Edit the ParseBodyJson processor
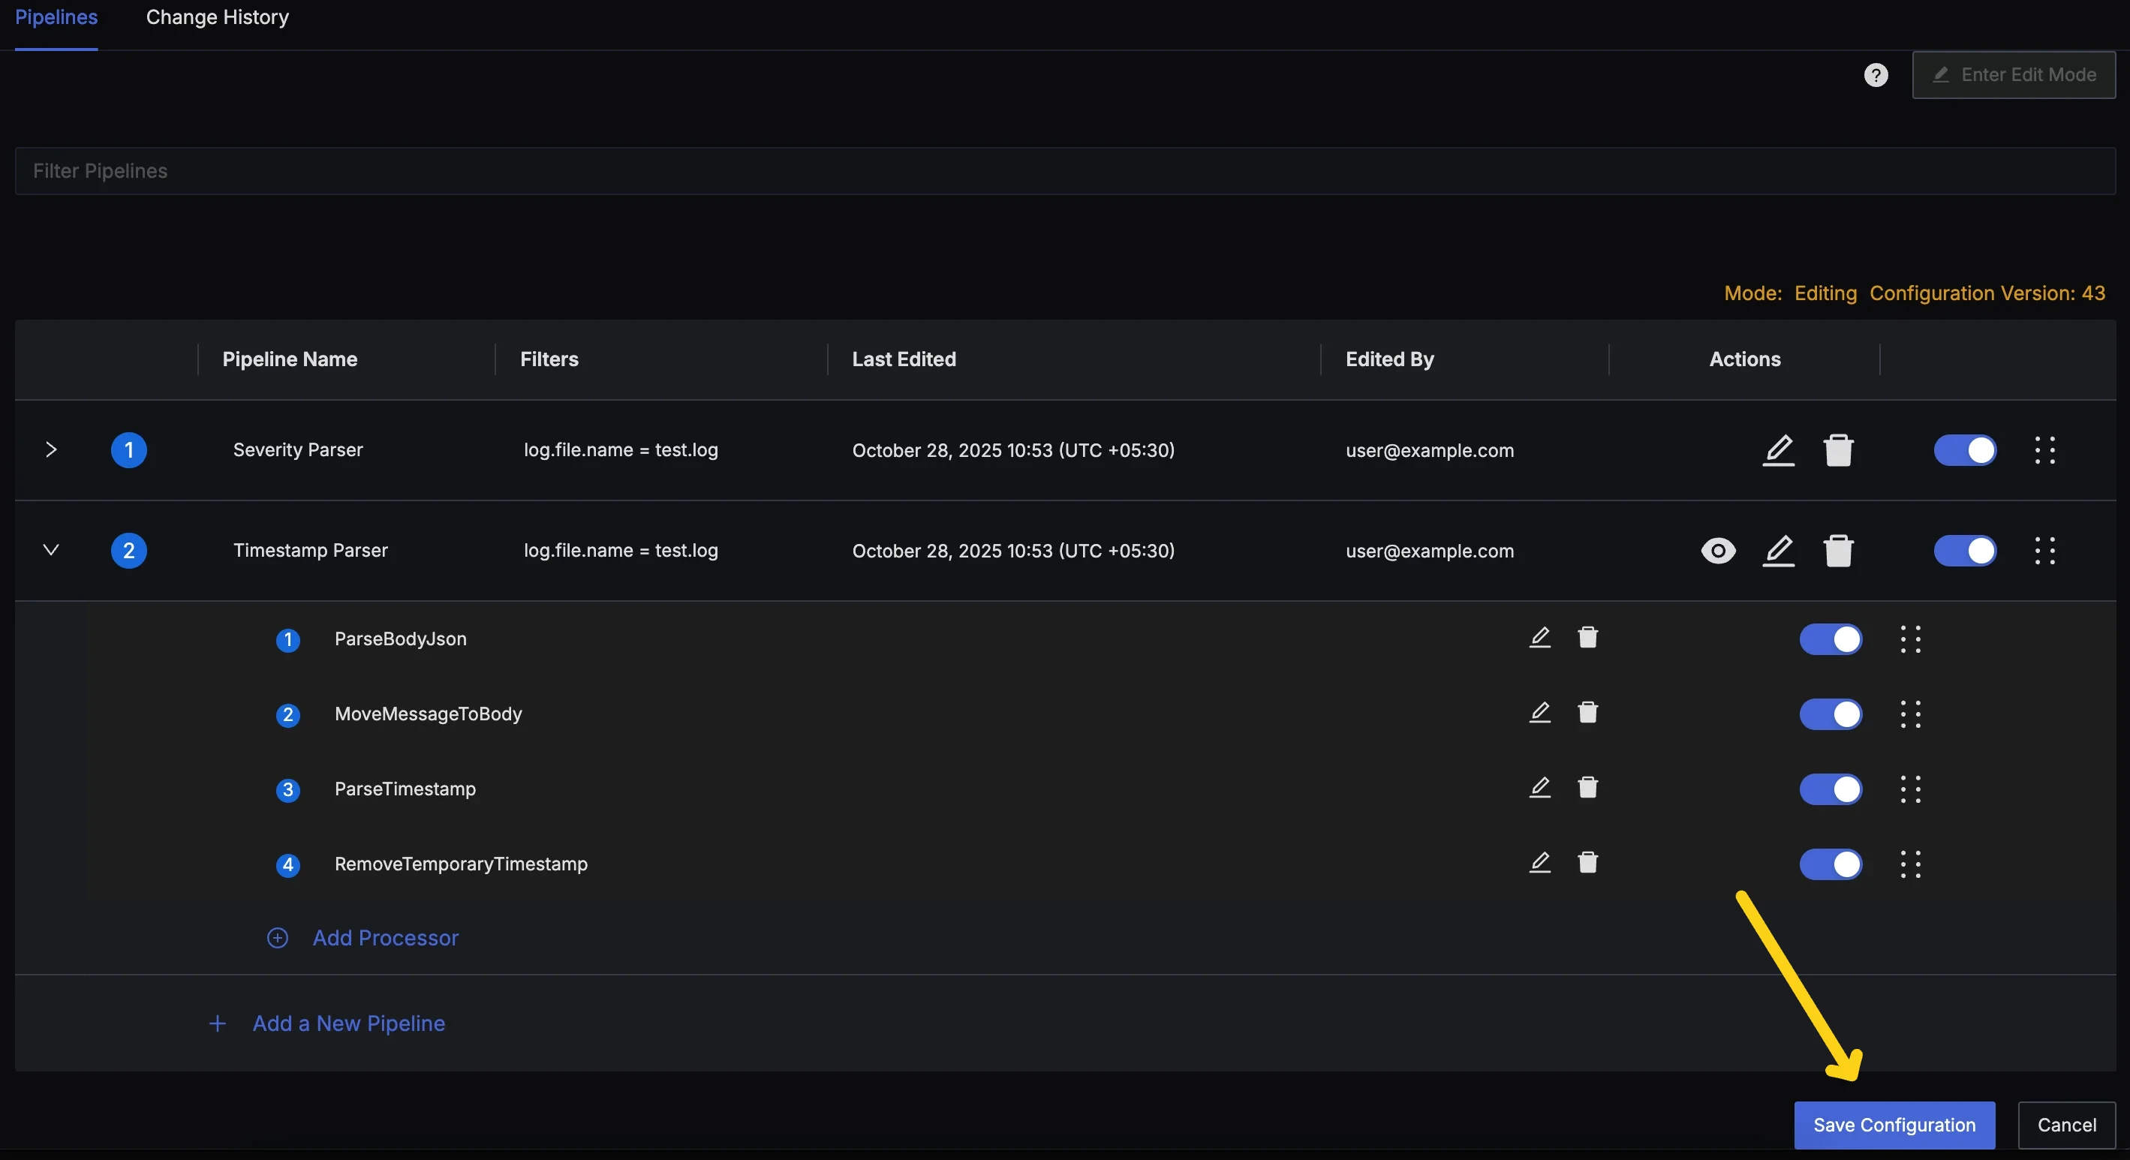 [1539, 638]
